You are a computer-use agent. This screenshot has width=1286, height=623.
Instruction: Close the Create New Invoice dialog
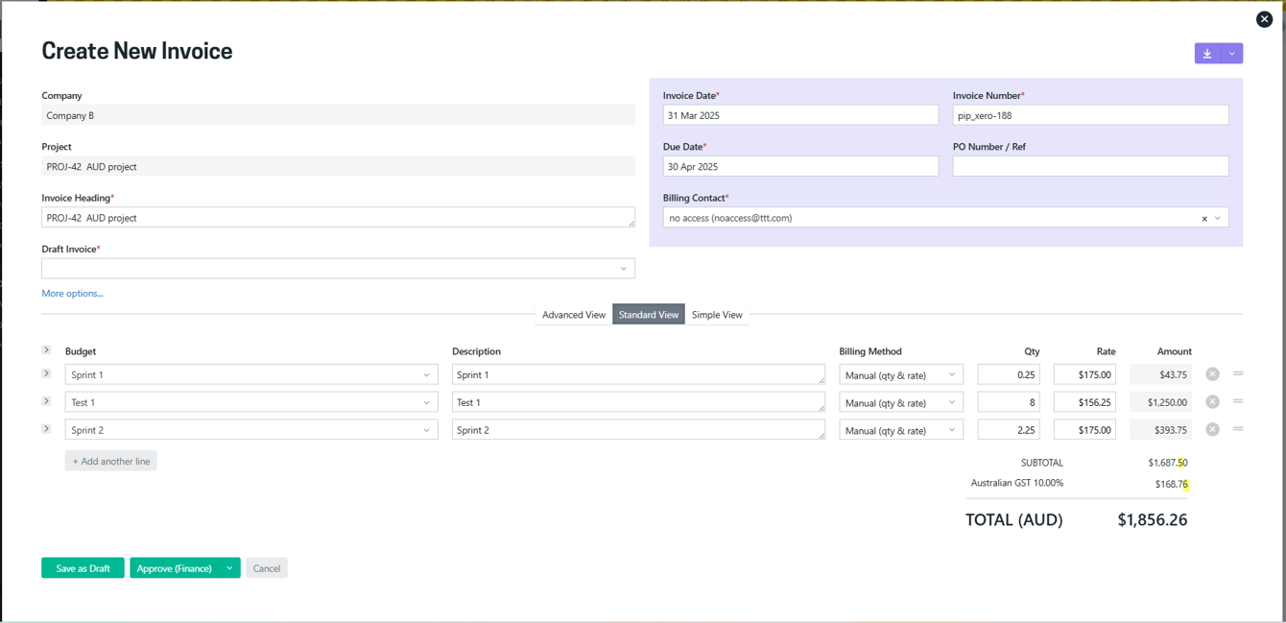(x=1264, y=19)
